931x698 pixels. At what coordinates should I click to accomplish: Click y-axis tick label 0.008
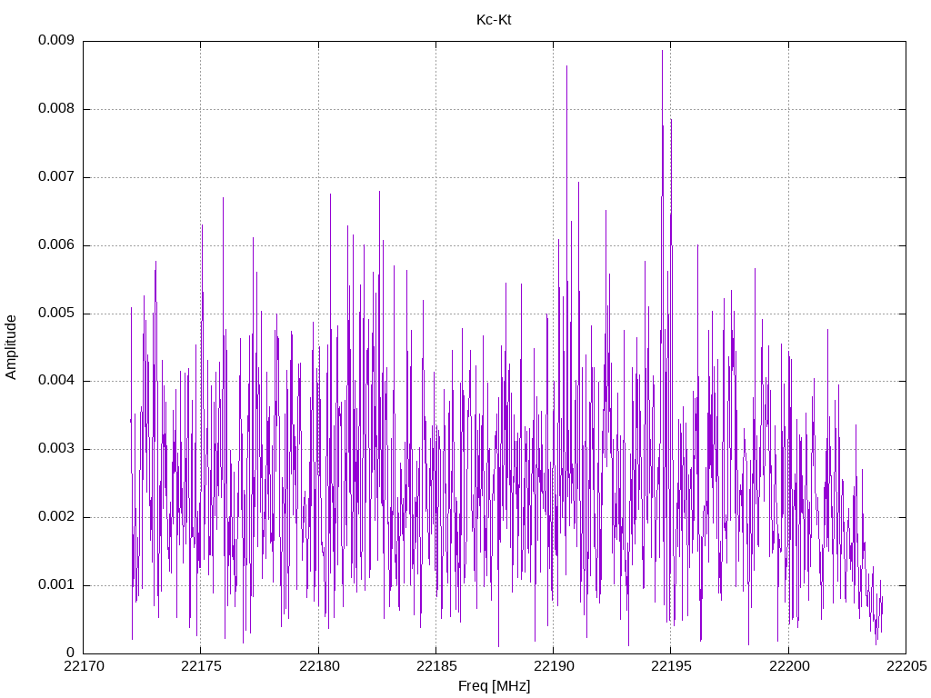pos(56,108)
